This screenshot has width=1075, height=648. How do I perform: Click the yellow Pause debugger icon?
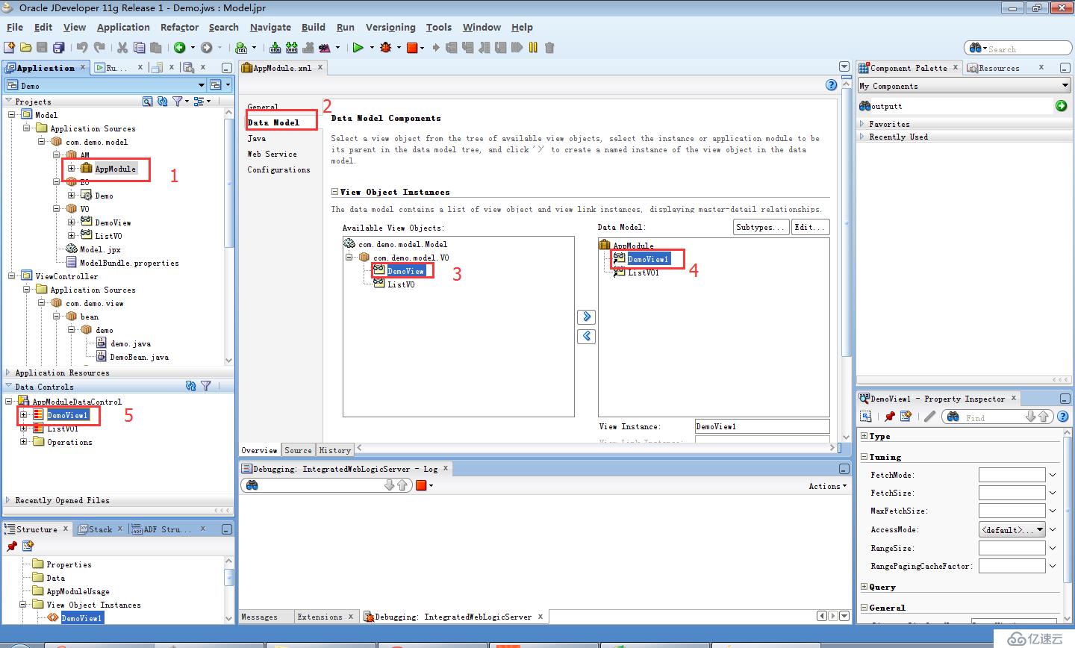point(533,48)
